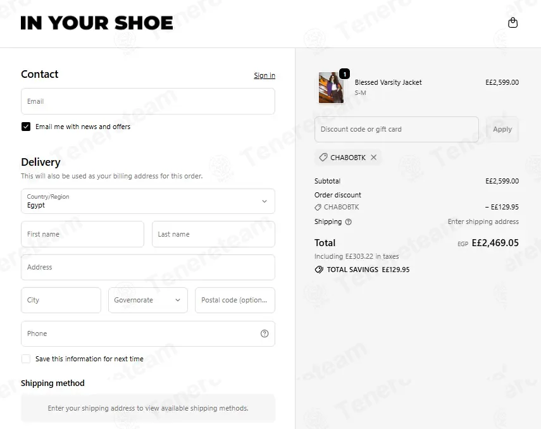Click the S-M size variant text
Viewport: 541px width, 429px height.
pos(360,93)
